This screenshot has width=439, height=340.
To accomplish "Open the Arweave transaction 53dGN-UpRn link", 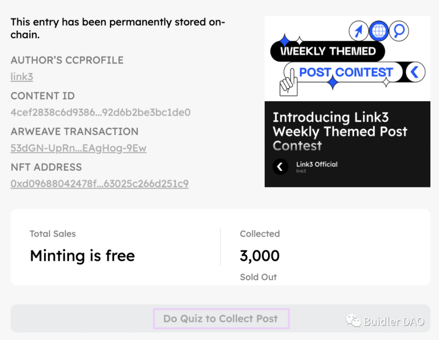I will coord(79,148).
